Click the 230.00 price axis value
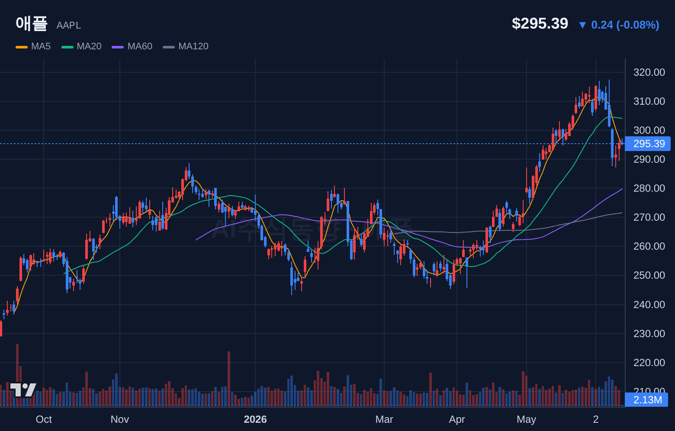Viewport: 675px width, 431px height. (x=649, y=334)
